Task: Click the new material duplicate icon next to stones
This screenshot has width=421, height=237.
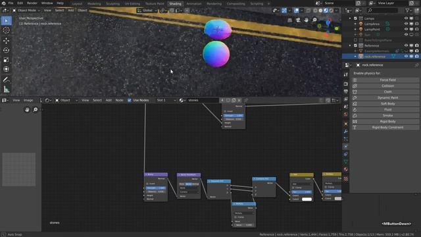Action: (234, 100)
